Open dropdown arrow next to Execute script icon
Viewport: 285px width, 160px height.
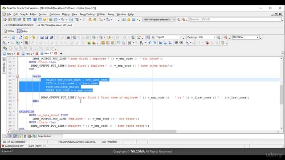[22, 43]
